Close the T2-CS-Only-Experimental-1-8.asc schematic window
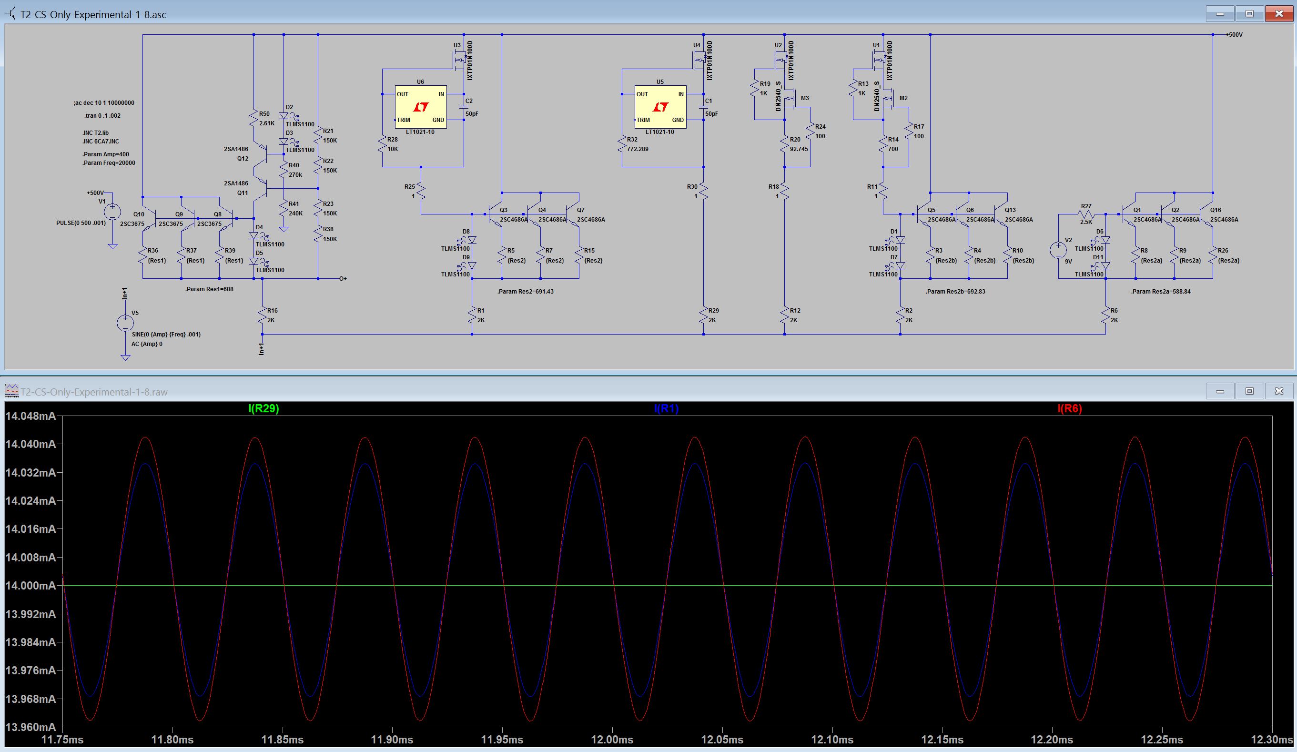1297x752 pixels. (x=1279, y=14)
